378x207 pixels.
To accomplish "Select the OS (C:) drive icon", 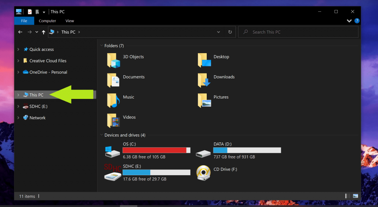I will coord(113,151).
